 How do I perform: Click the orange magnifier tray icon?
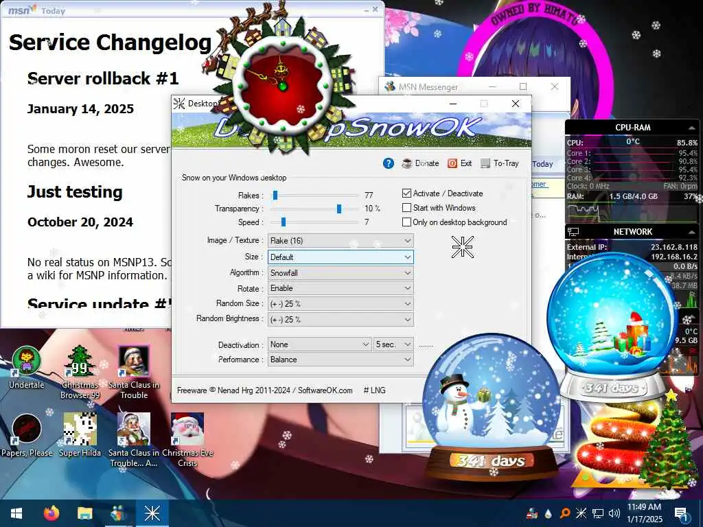(565, 513)
